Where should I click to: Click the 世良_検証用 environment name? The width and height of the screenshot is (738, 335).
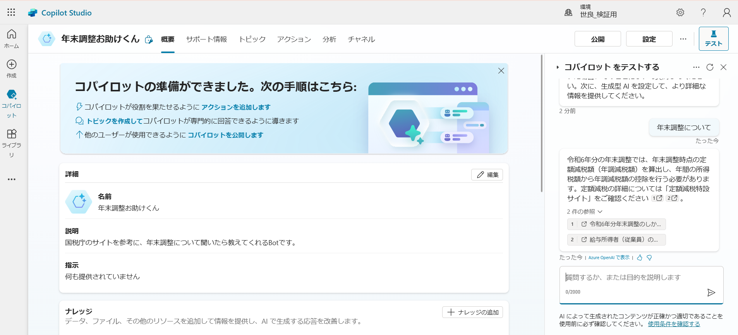coord(598,15)
